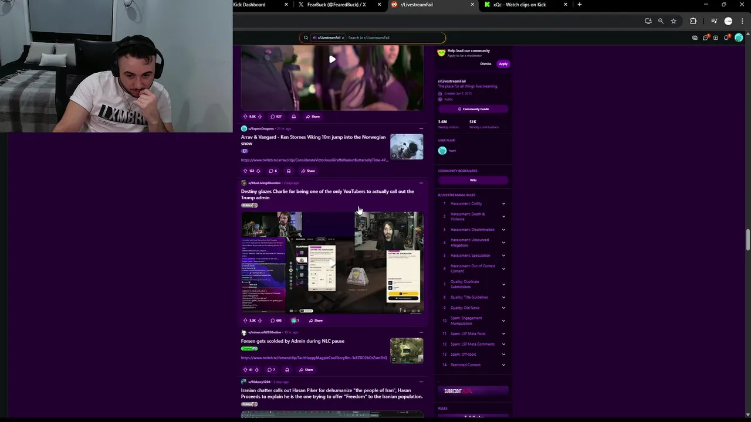Click the Create post plus icon
The image size is (751, 422).
tap(716, 38)
